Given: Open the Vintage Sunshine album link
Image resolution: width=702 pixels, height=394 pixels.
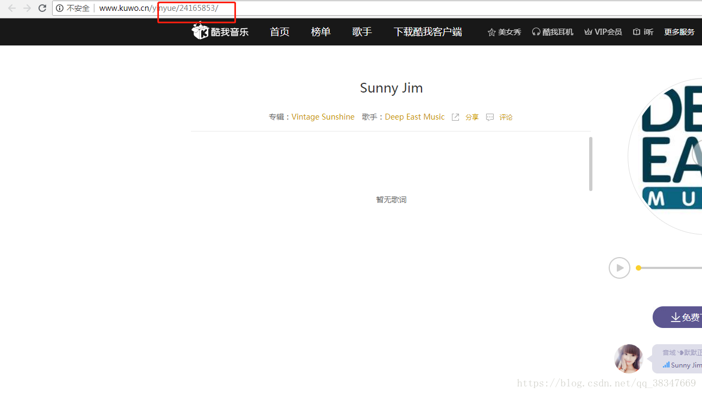Looking at the screenshot, I should (323, 117).
